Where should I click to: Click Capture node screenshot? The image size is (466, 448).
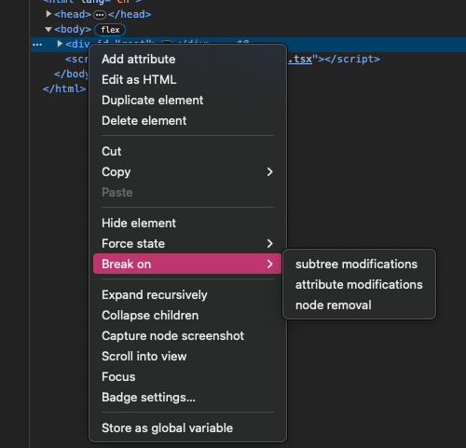(x=187, y=335)
